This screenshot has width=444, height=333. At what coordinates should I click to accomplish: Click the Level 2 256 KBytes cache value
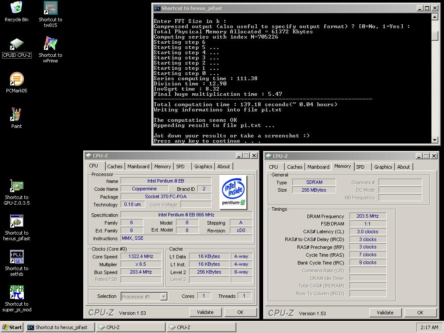(x=209, y=272)
